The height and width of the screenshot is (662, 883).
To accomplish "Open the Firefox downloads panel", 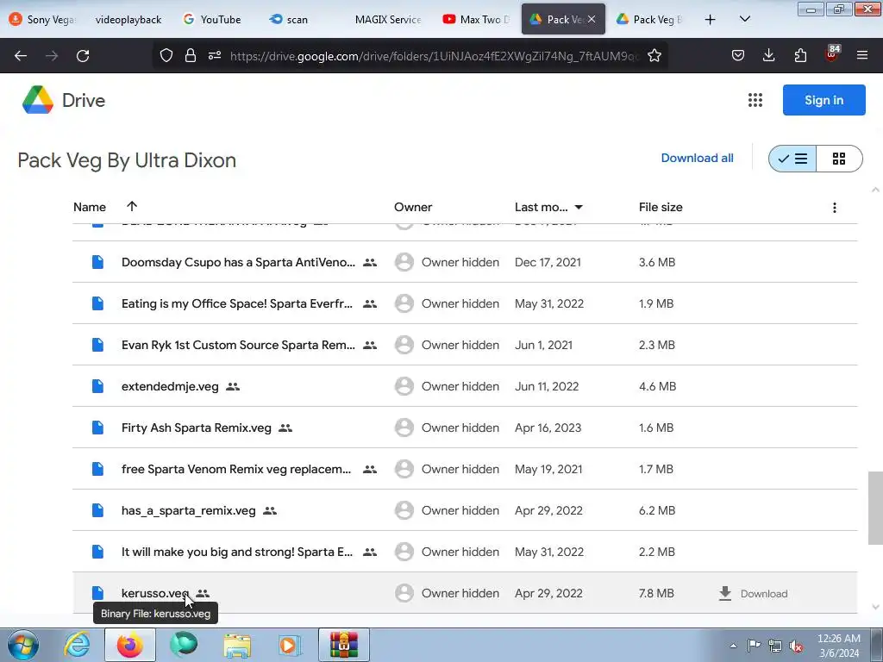I will (x=768, y=55).
